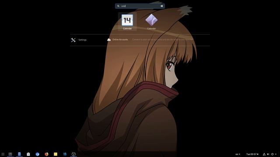Viewport: 280px width, 157px height.
Task: Open the white clipboard app in taskbar
Action: (28, 154)
